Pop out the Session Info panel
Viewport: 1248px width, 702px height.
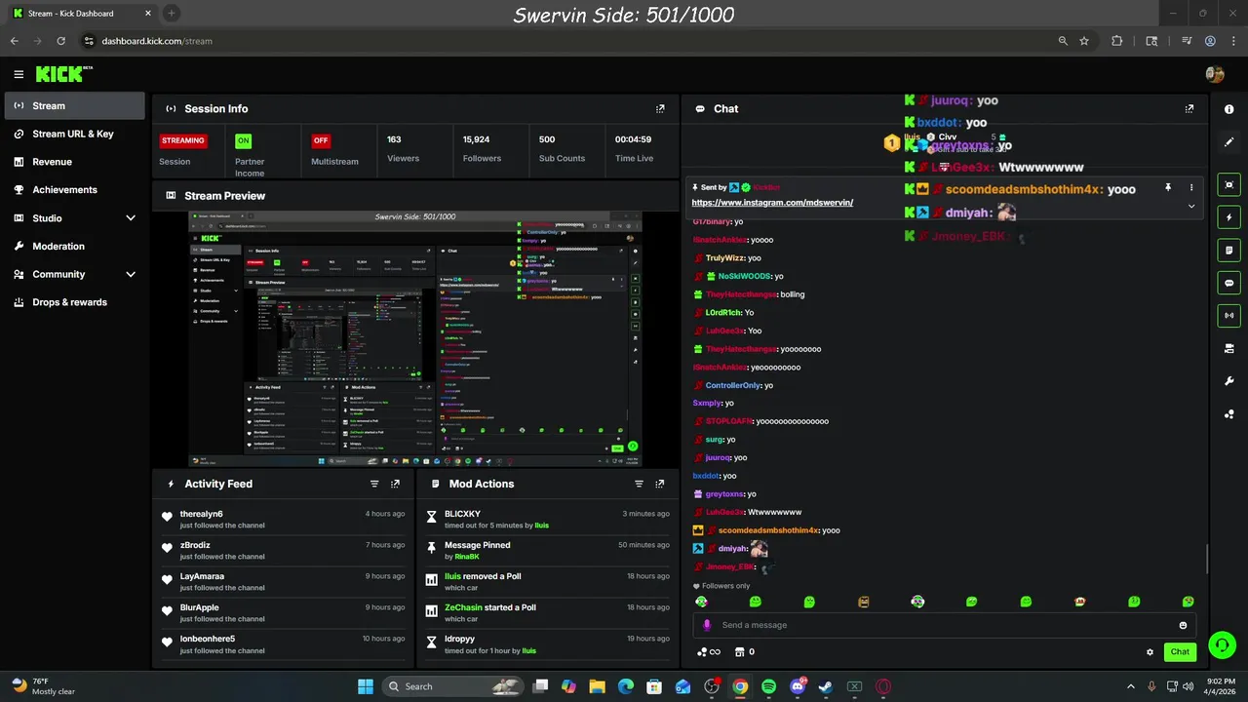[x=660, y=109]
